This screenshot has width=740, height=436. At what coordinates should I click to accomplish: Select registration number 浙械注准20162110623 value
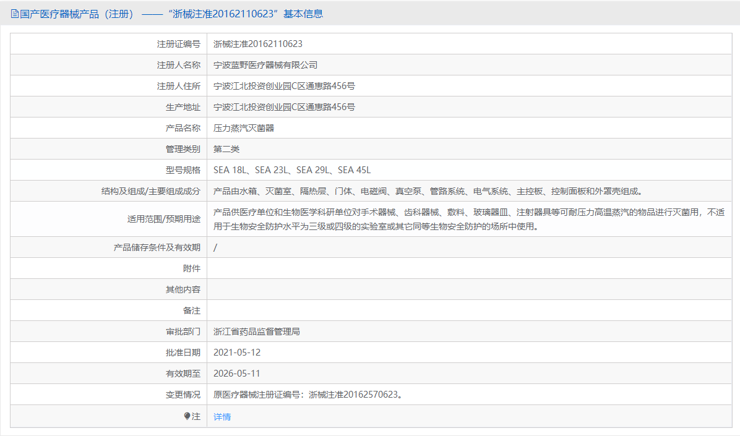(257, 44)
